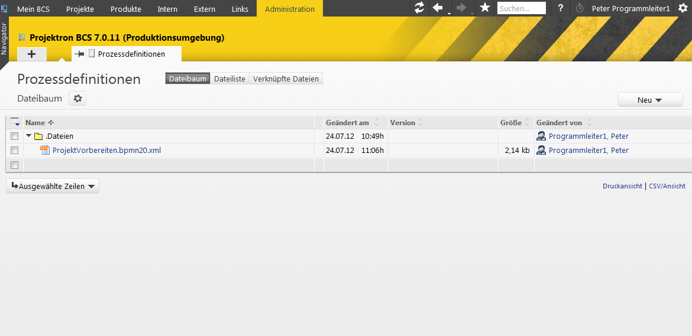Open favorites via the star icon
The width and height of the screenshot is (692, 336).
(x=485, y=8)
